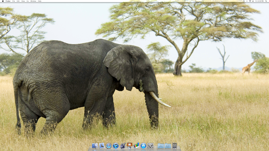Image resolution: width=269 pixels, height=151 pixels.
Task: Launch the Mail stamp icon in Dock
Action: coord(102,146)
